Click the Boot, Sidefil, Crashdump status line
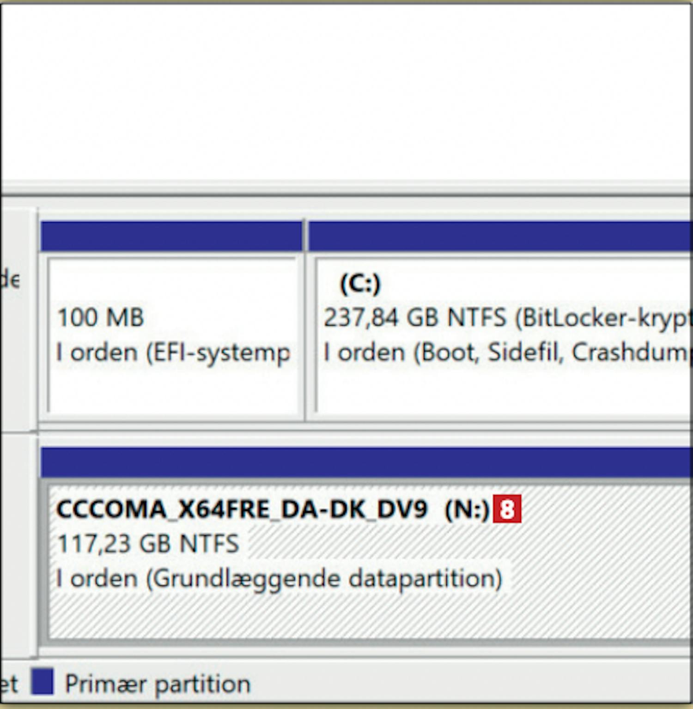The height and width of the screenshot is (709, 693). pyautogui.click(x=506, y=353)
